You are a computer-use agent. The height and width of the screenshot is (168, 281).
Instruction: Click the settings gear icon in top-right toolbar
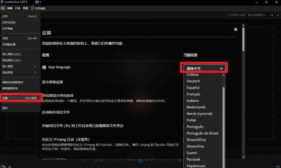(278, 15)
